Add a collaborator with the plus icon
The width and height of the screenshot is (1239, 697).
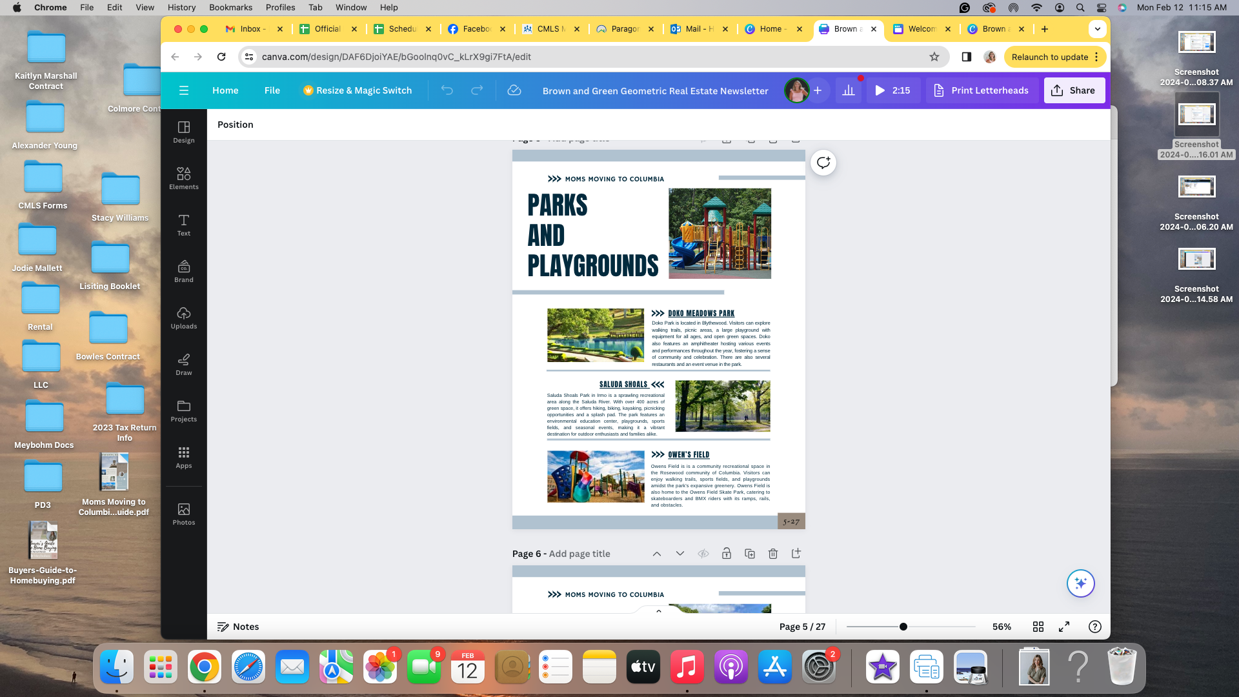[818, 90]
